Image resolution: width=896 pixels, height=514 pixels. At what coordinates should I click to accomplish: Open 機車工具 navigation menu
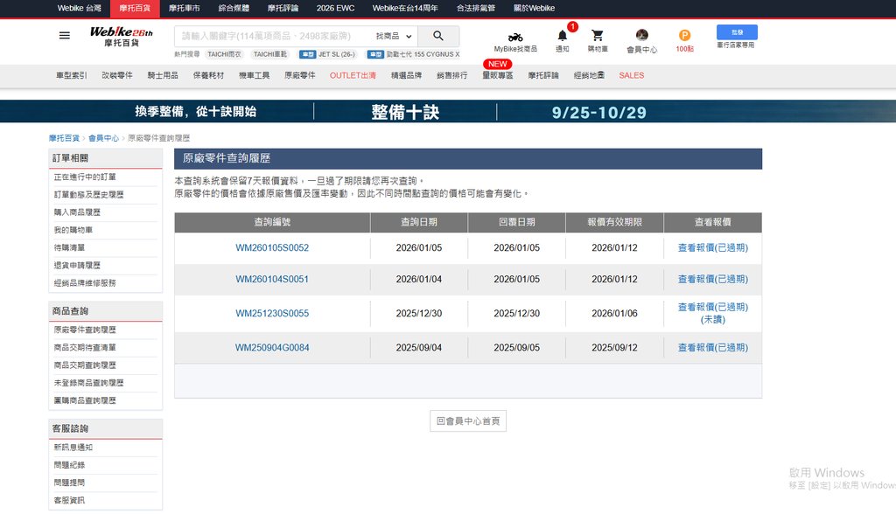(x=255, y=75)
